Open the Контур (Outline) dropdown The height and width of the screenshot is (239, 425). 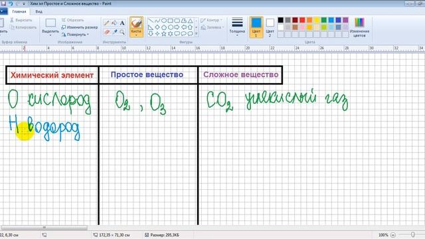point(211,20)
